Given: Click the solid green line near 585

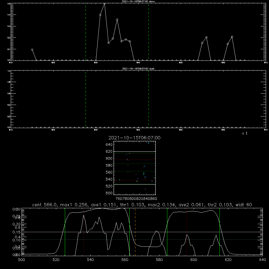Looking at the screenshot, I should click(167, 232).
